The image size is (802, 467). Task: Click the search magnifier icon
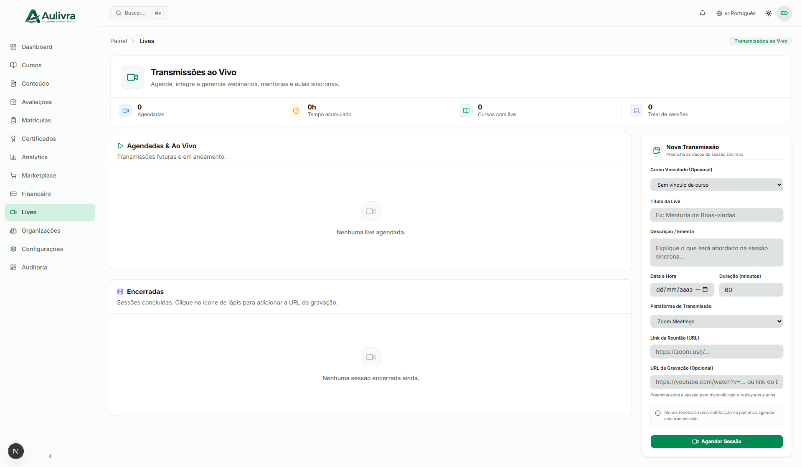click(x=119, y=13)
